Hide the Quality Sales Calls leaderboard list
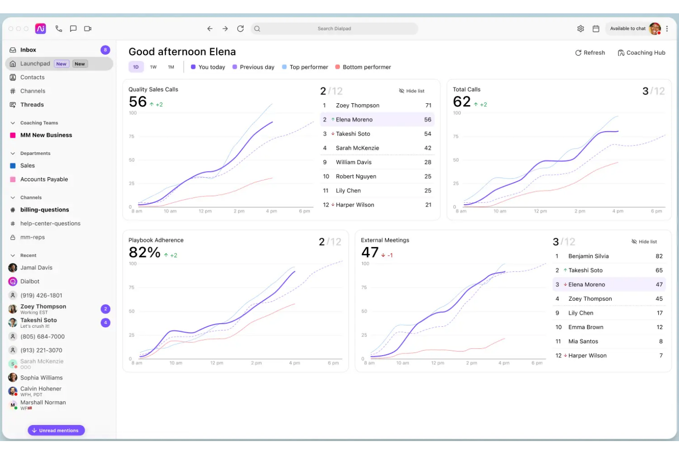The width and height of the screenshot is (679, 453). pyautogui.click(x=411, y=90)
